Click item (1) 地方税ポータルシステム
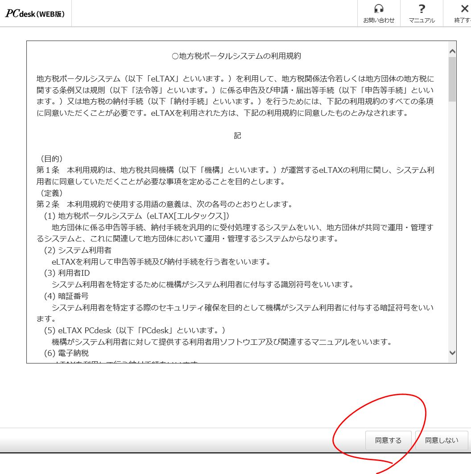 point(137,216)
